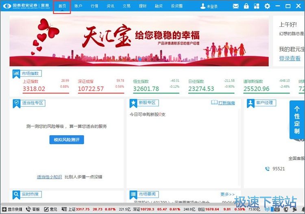Open 更多>> in 市场要闻
The width and height of the screenshot is (305, 214).
(x=227, y=195)
